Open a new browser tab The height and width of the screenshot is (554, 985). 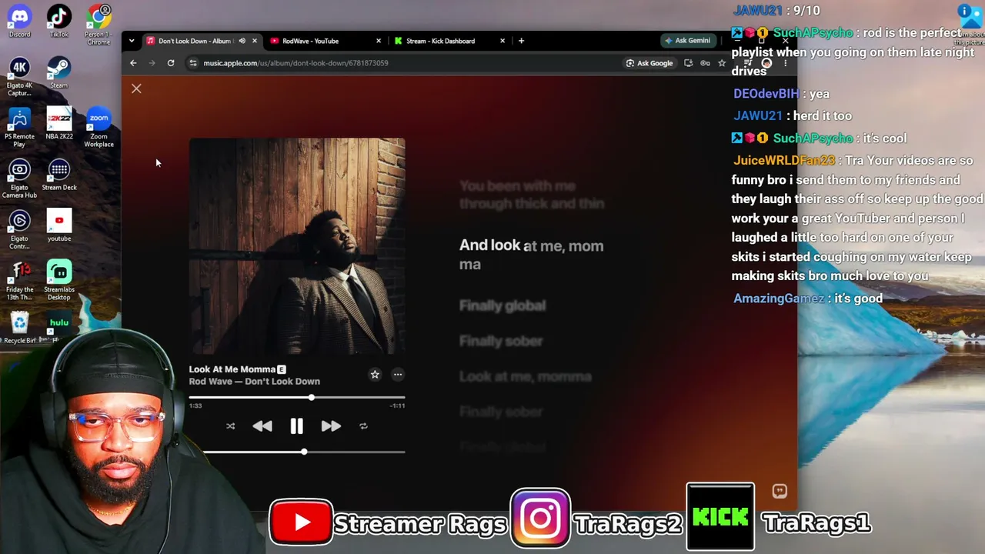pos(521,41)
